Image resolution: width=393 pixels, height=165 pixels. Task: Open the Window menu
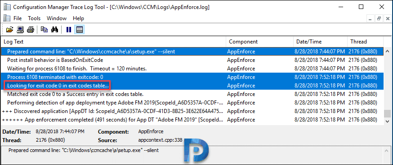[57, 18]
